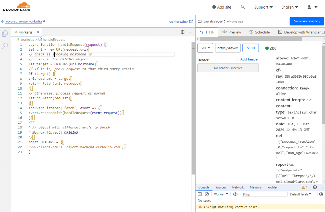Click the line 14 addEventListener code
Viewport: 325px width, 212px height.
(65, 108)
